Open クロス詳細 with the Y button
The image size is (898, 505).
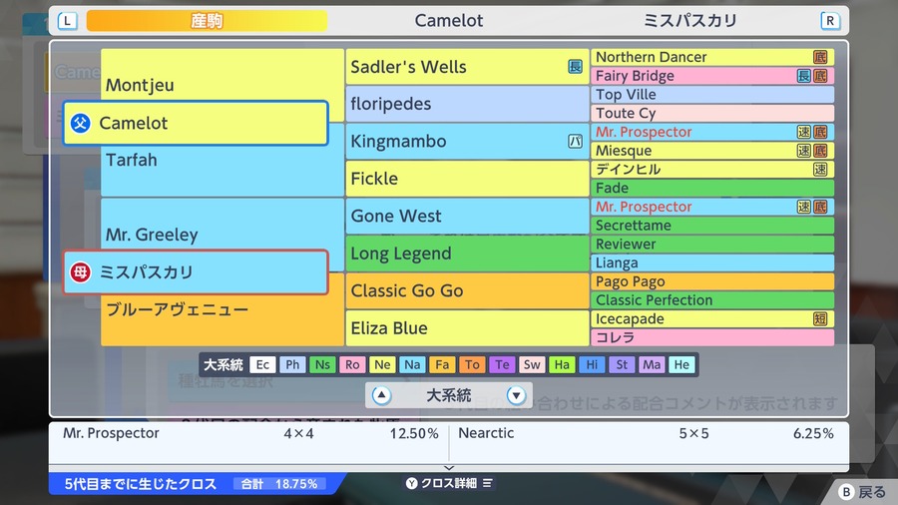tap(449, 483)
